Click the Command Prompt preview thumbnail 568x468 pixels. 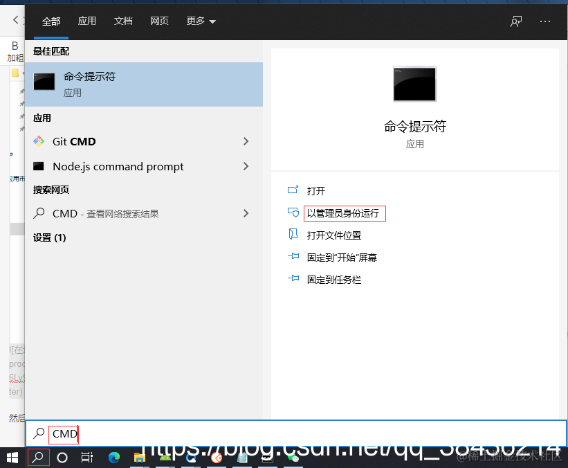414,83
